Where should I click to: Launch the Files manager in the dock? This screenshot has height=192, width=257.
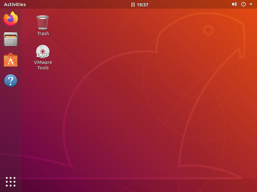coord(11,39)
